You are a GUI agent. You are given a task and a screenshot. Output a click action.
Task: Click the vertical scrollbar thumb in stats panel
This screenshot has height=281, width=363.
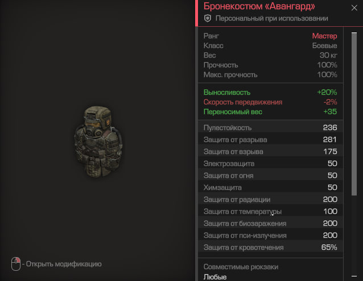pos(354,114)
